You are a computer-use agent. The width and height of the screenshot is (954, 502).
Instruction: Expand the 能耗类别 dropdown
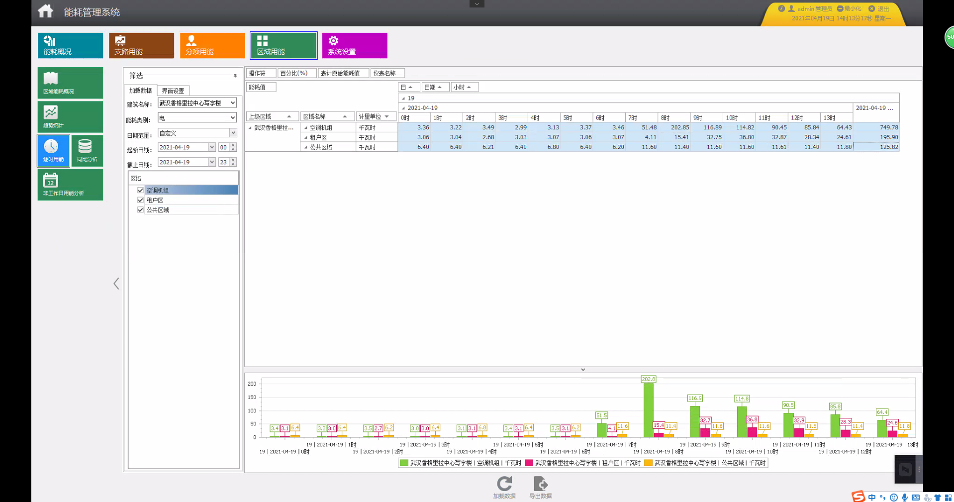pyautogui.click(x=232, y=118)
